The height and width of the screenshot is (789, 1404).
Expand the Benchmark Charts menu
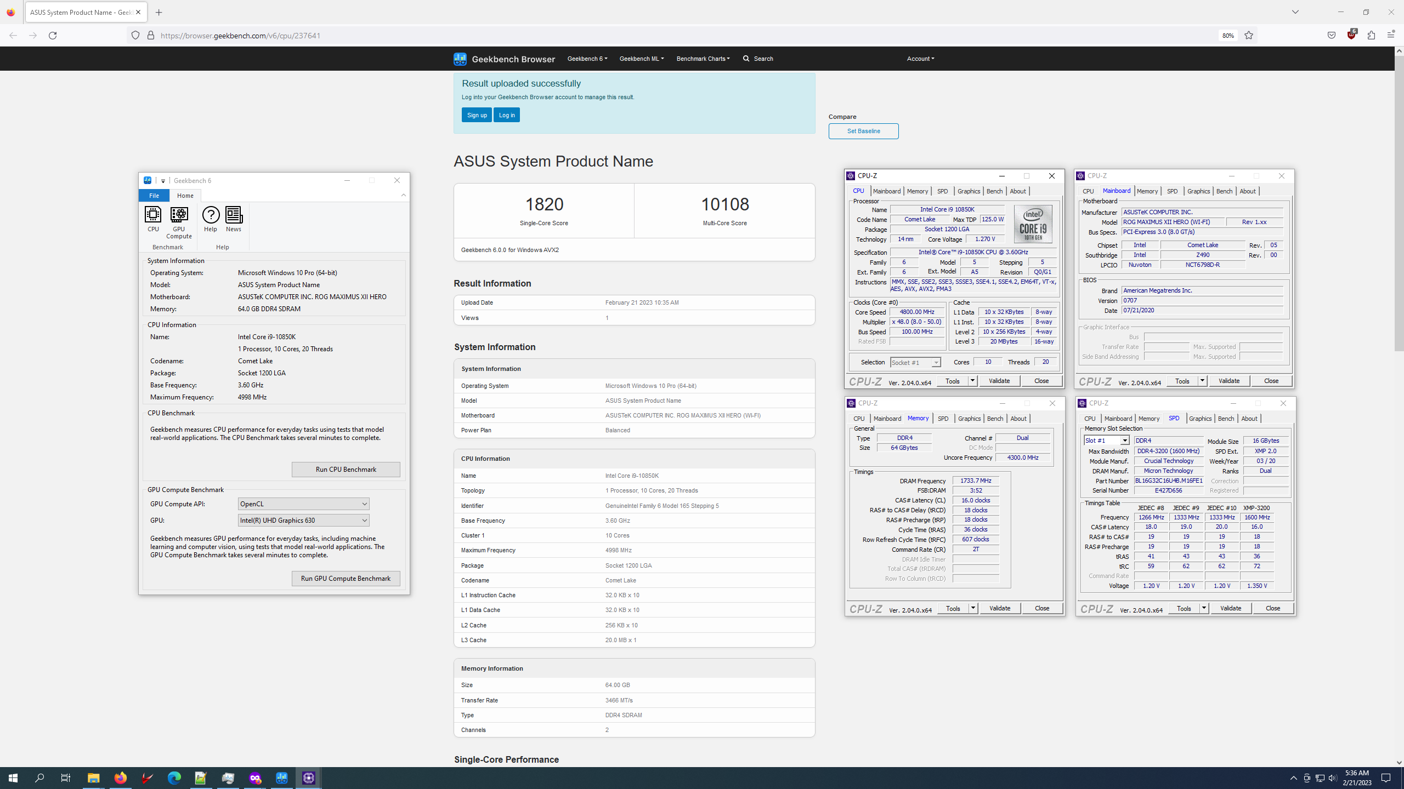(703, 59)
